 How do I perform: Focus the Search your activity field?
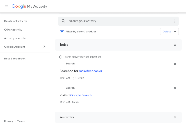(x=118, y=21)
